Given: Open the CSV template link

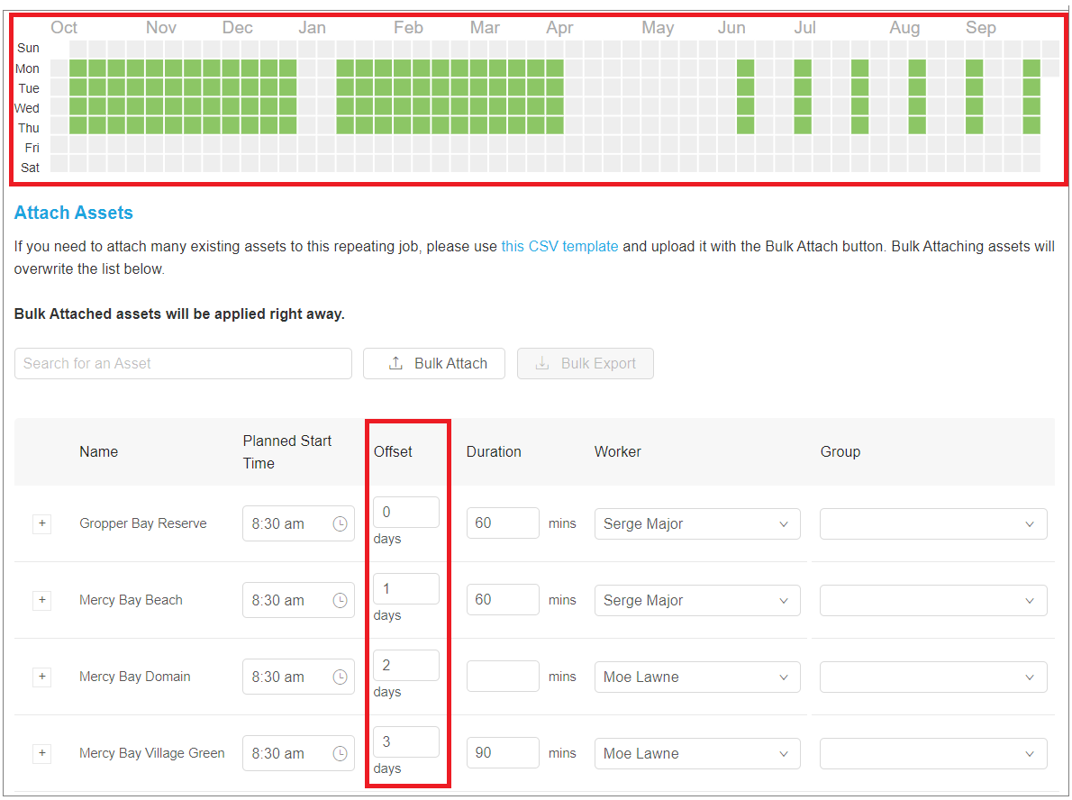Looking at the screenshot, I should (559, 246).
